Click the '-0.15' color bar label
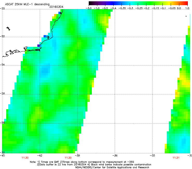Screen dimensions: 192x169 tap(155, 8)
